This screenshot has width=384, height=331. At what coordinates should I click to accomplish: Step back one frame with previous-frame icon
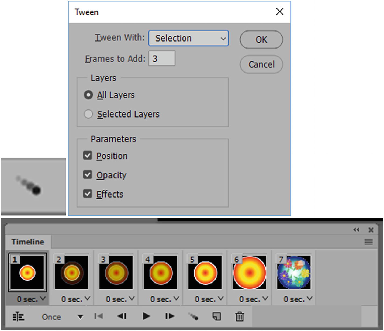[122, 316]
